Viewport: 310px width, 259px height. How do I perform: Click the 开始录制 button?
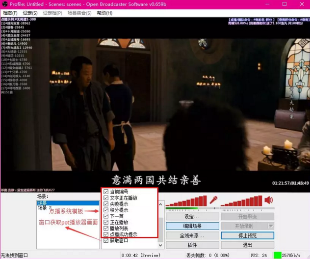point(245,226)
